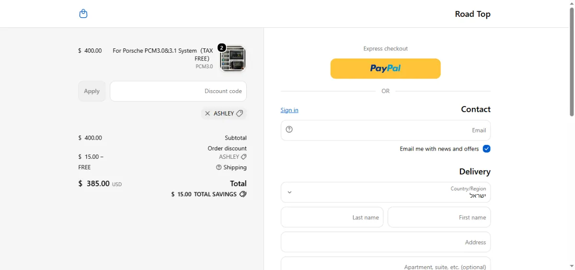The height and width of the screenshot is (270, 575).
Task: Click the Contact heading
Action: coord(476,109)
